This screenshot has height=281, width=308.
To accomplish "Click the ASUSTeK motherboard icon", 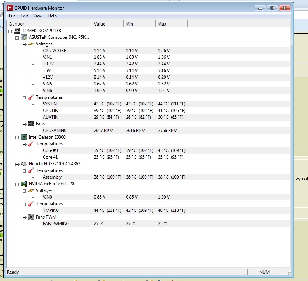I will pyautogui.click(x=24, y=37).
